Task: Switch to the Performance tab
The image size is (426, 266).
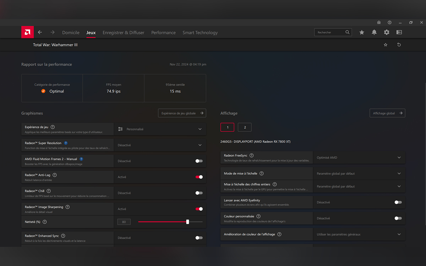Action: click(x=163, y=33)
